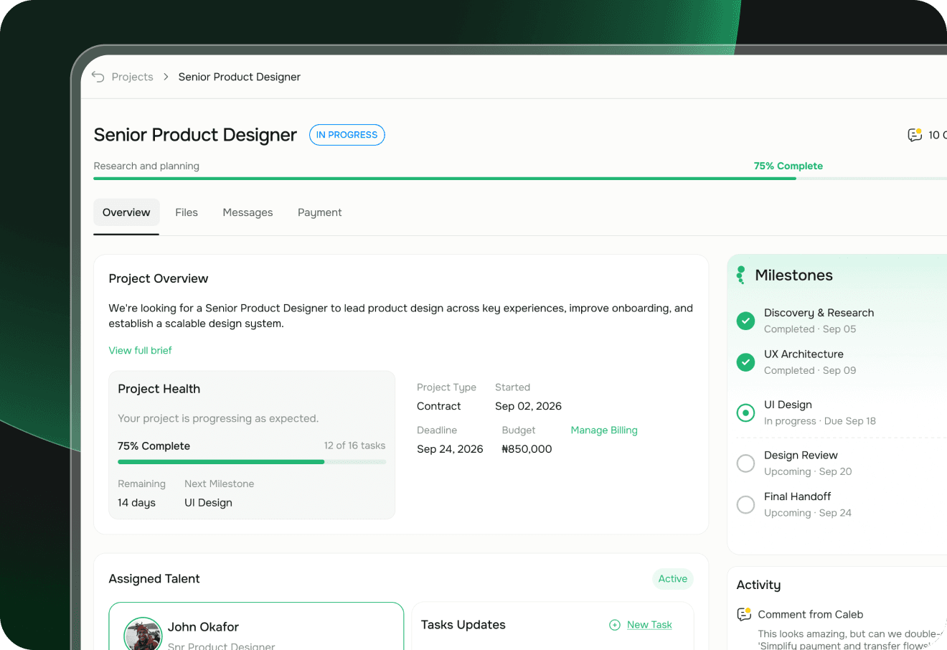Open the New Task link
The image size is (947, 650).
(x=649, y=625)
